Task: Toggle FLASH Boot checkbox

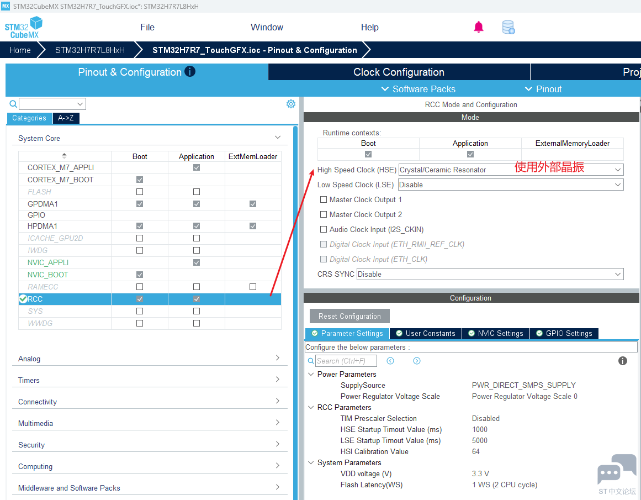Action: click(x=140, y=192)
